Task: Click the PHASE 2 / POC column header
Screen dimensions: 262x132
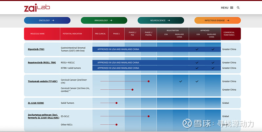Action: [x=132, y=34]
